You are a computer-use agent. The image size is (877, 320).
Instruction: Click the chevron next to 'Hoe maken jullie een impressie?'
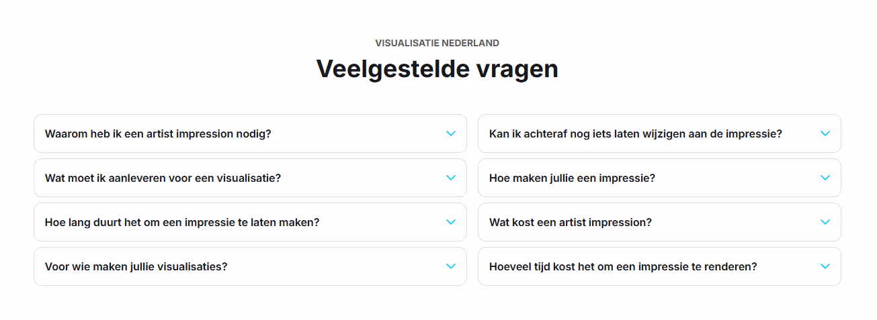[x=825, y=178]
